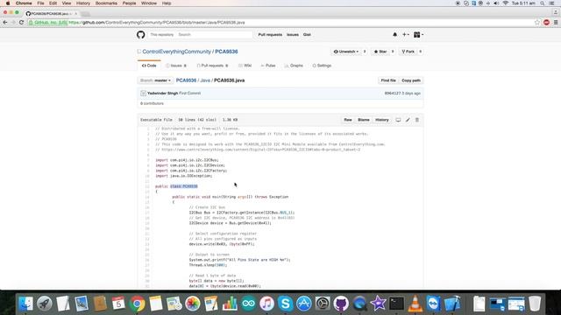Open the Bookmarks menu in menu bar
561x315 pixels.
106,3
